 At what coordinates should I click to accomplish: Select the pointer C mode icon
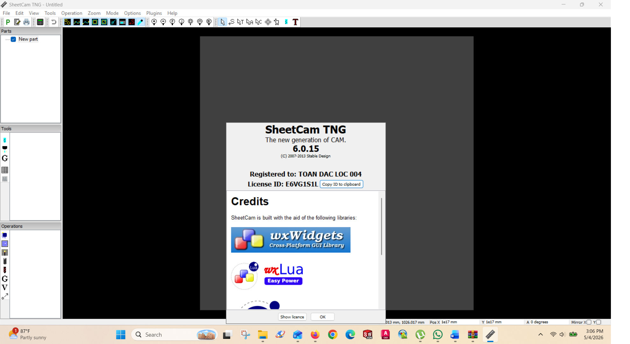[x=259, y=22]
